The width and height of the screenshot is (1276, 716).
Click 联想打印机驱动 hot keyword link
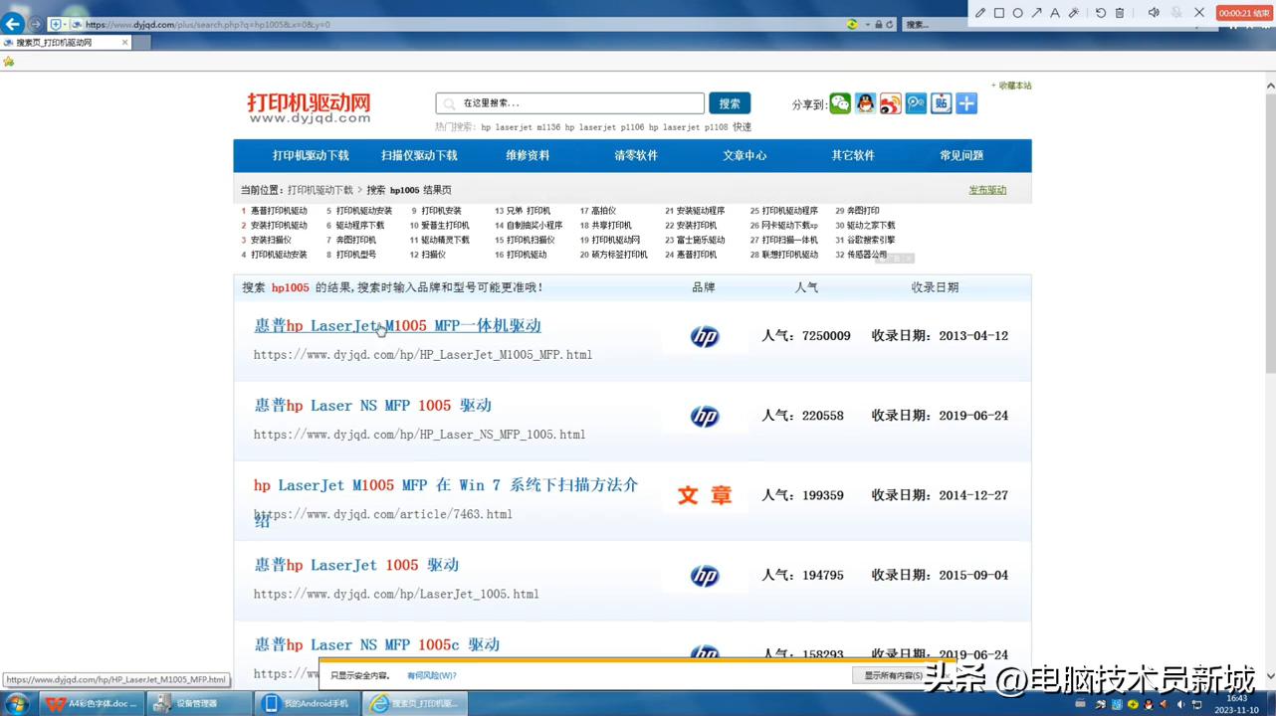coord(790,255)
